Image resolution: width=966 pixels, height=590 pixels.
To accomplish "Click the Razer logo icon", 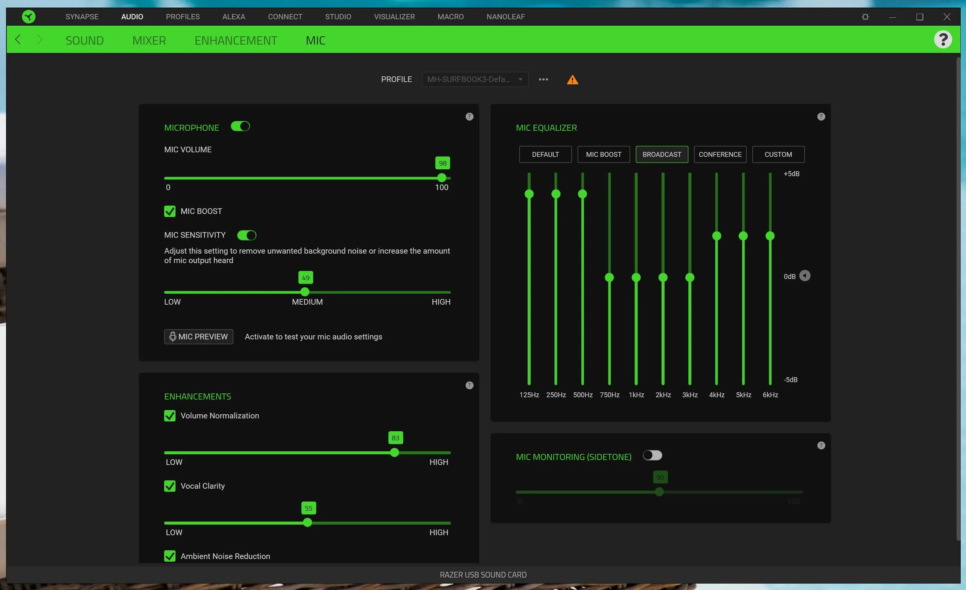I will 29,17.
